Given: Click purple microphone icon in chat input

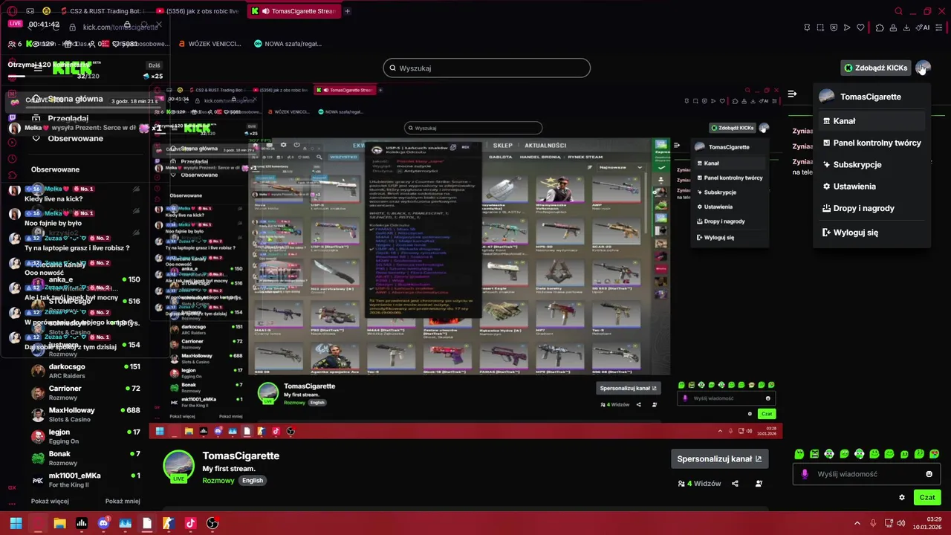Looking at the screenshot, I should pyautogui.click(x=805, y=474).
